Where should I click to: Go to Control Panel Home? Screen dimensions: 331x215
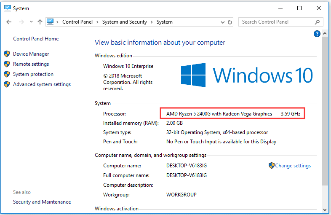click(36, 39)
